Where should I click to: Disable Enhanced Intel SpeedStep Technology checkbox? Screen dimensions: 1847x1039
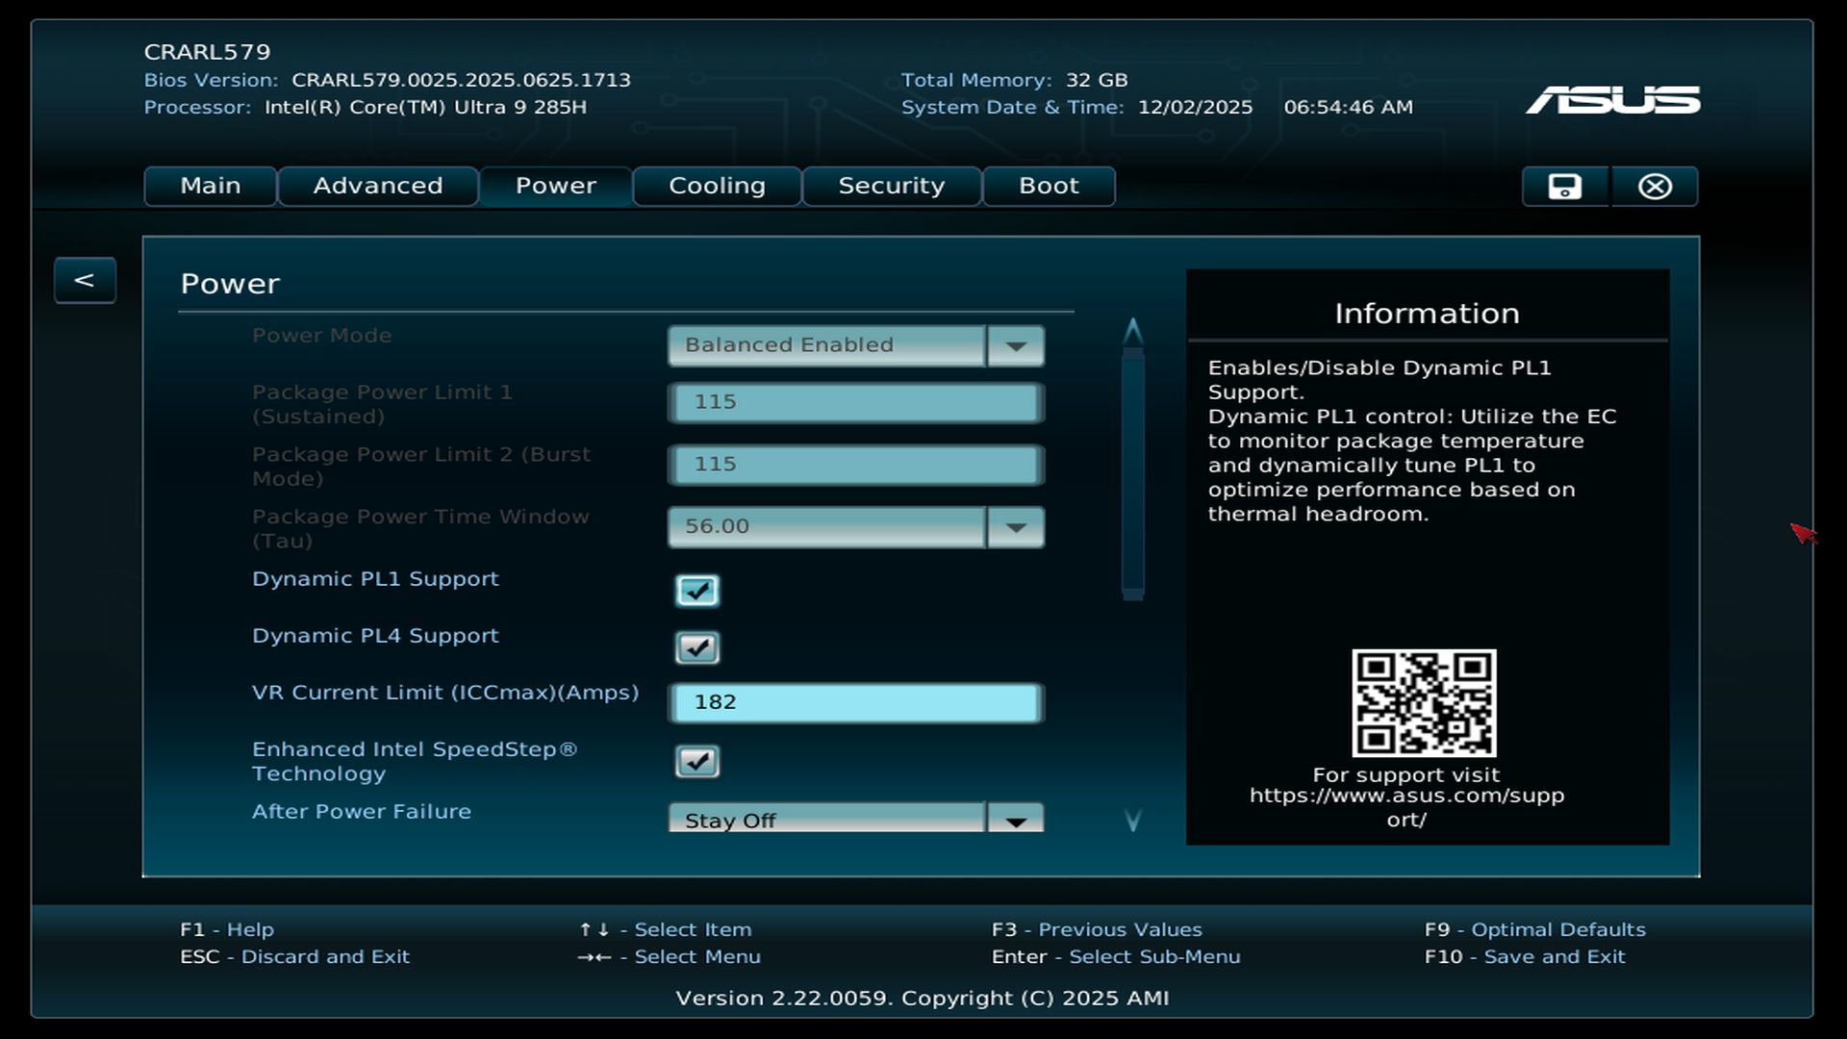coord(696,761)
